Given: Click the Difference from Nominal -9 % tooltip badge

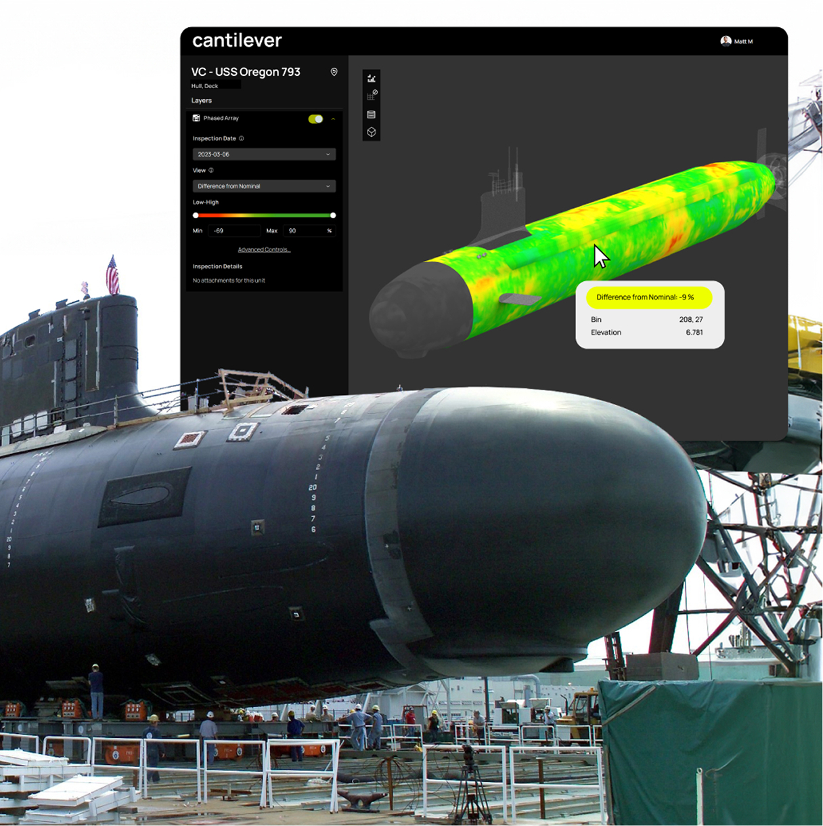Looking at the screenshot, I should [x=649, y=297].
